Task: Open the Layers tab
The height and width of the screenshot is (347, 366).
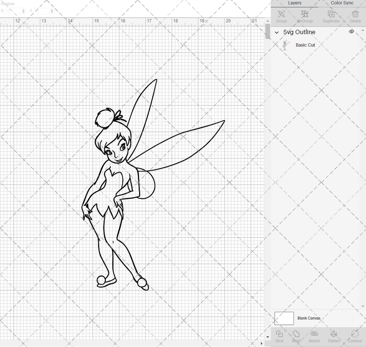Action: [295, 3]
